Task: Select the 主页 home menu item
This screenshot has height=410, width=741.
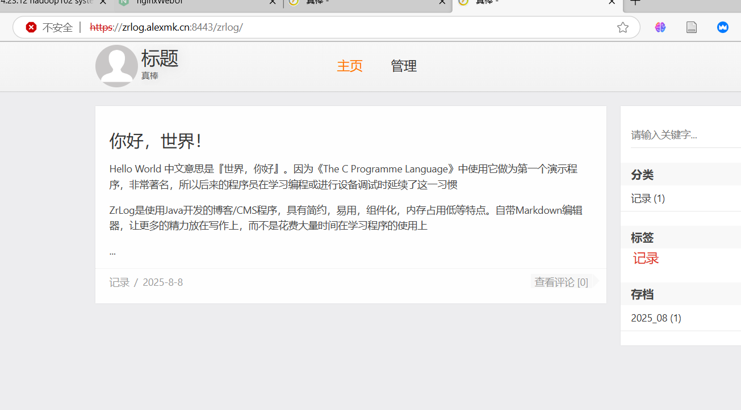Action: [x=349, y=66]
